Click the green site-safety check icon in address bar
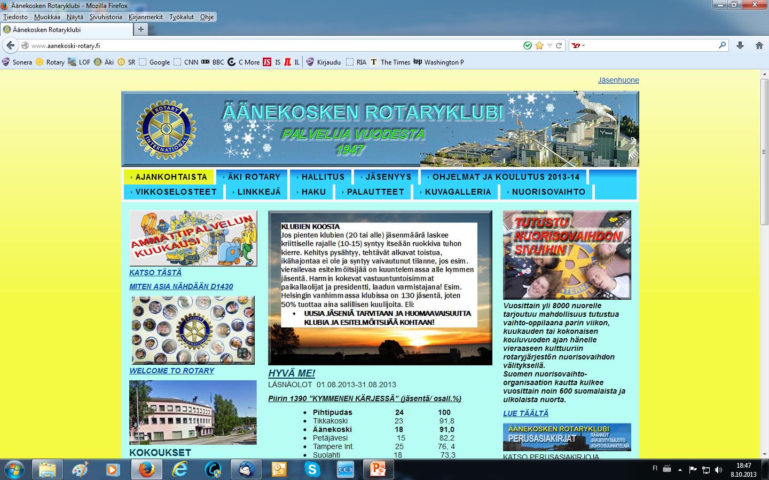 click(x=528, y=45)
